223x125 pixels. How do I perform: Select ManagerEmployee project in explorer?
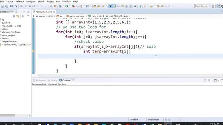[11, 32]
